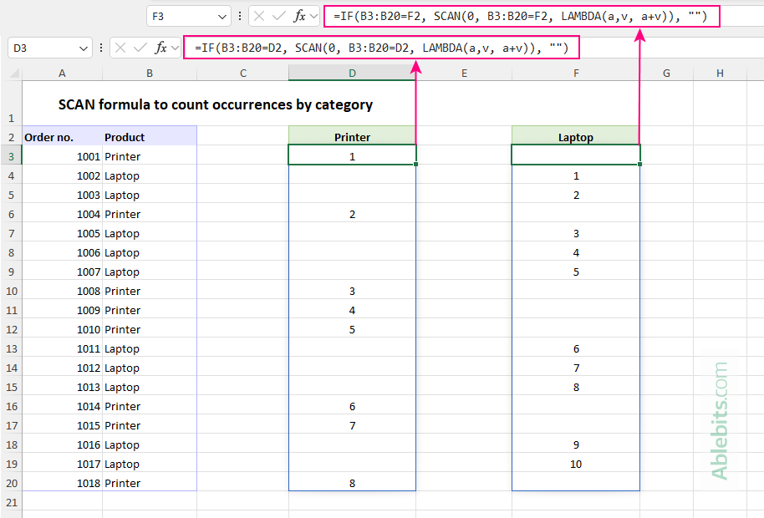764x518 pixels.
Task: Select column H header
Action: pos(720,73)
